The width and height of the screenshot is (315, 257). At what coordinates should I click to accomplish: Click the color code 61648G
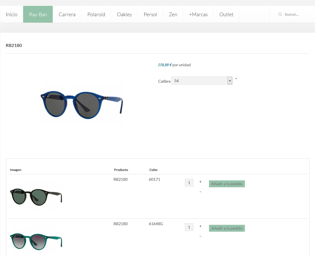[x=156, y=224]
